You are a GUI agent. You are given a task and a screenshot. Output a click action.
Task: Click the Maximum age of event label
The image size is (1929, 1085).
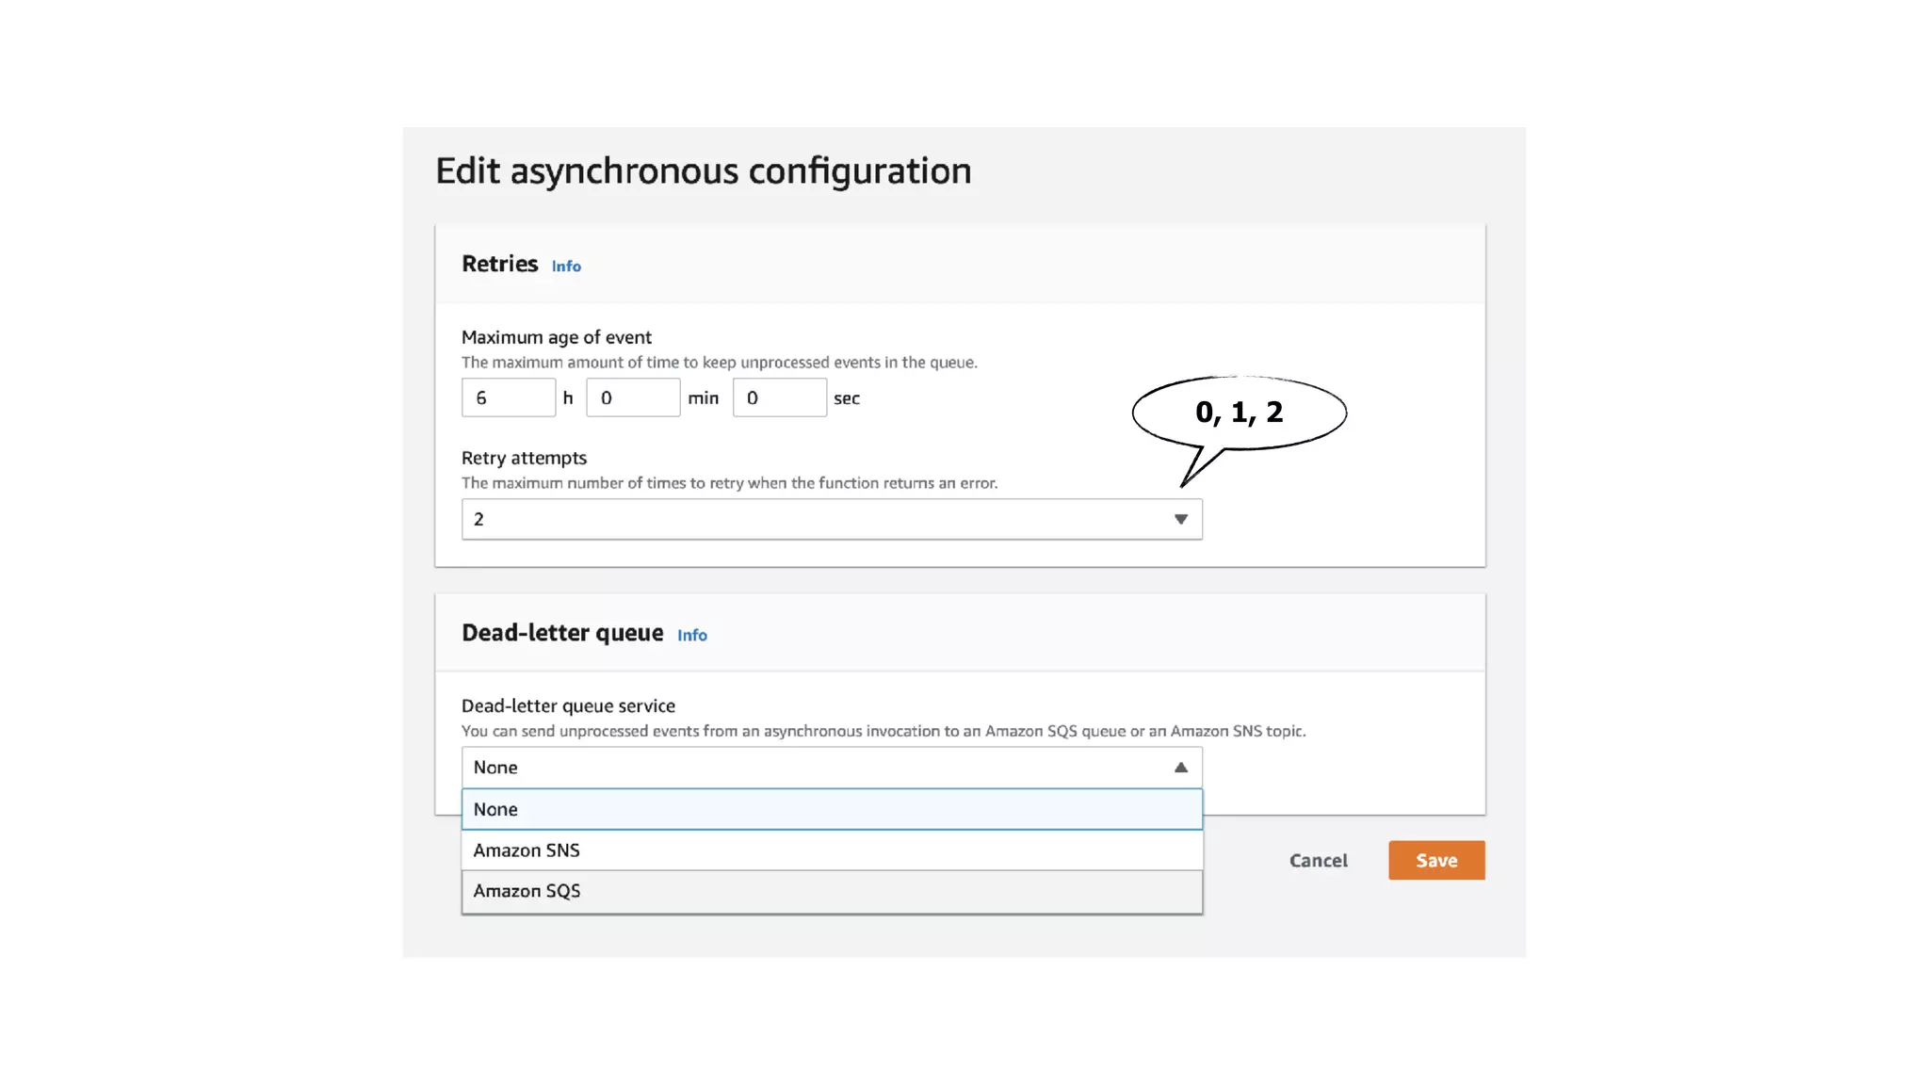556,337
